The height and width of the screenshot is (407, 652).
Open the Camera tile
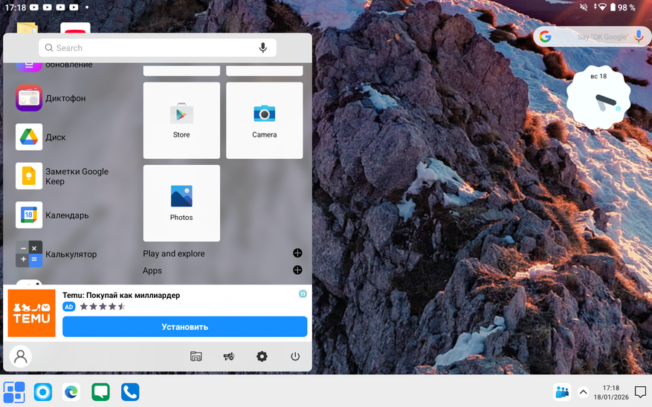coord(265,120)
